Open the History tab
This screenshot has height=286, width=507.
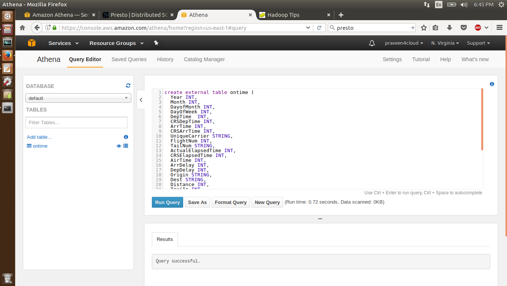[165, 59]
